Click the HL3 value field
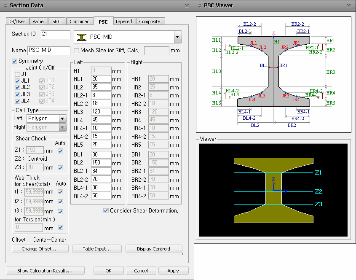The width and height of the screenshot is (356, 280). 101,112
